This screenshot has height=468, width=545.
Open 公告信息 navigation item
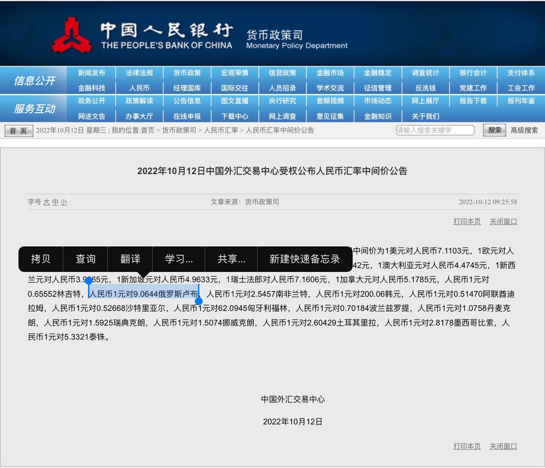coord(187,101)
